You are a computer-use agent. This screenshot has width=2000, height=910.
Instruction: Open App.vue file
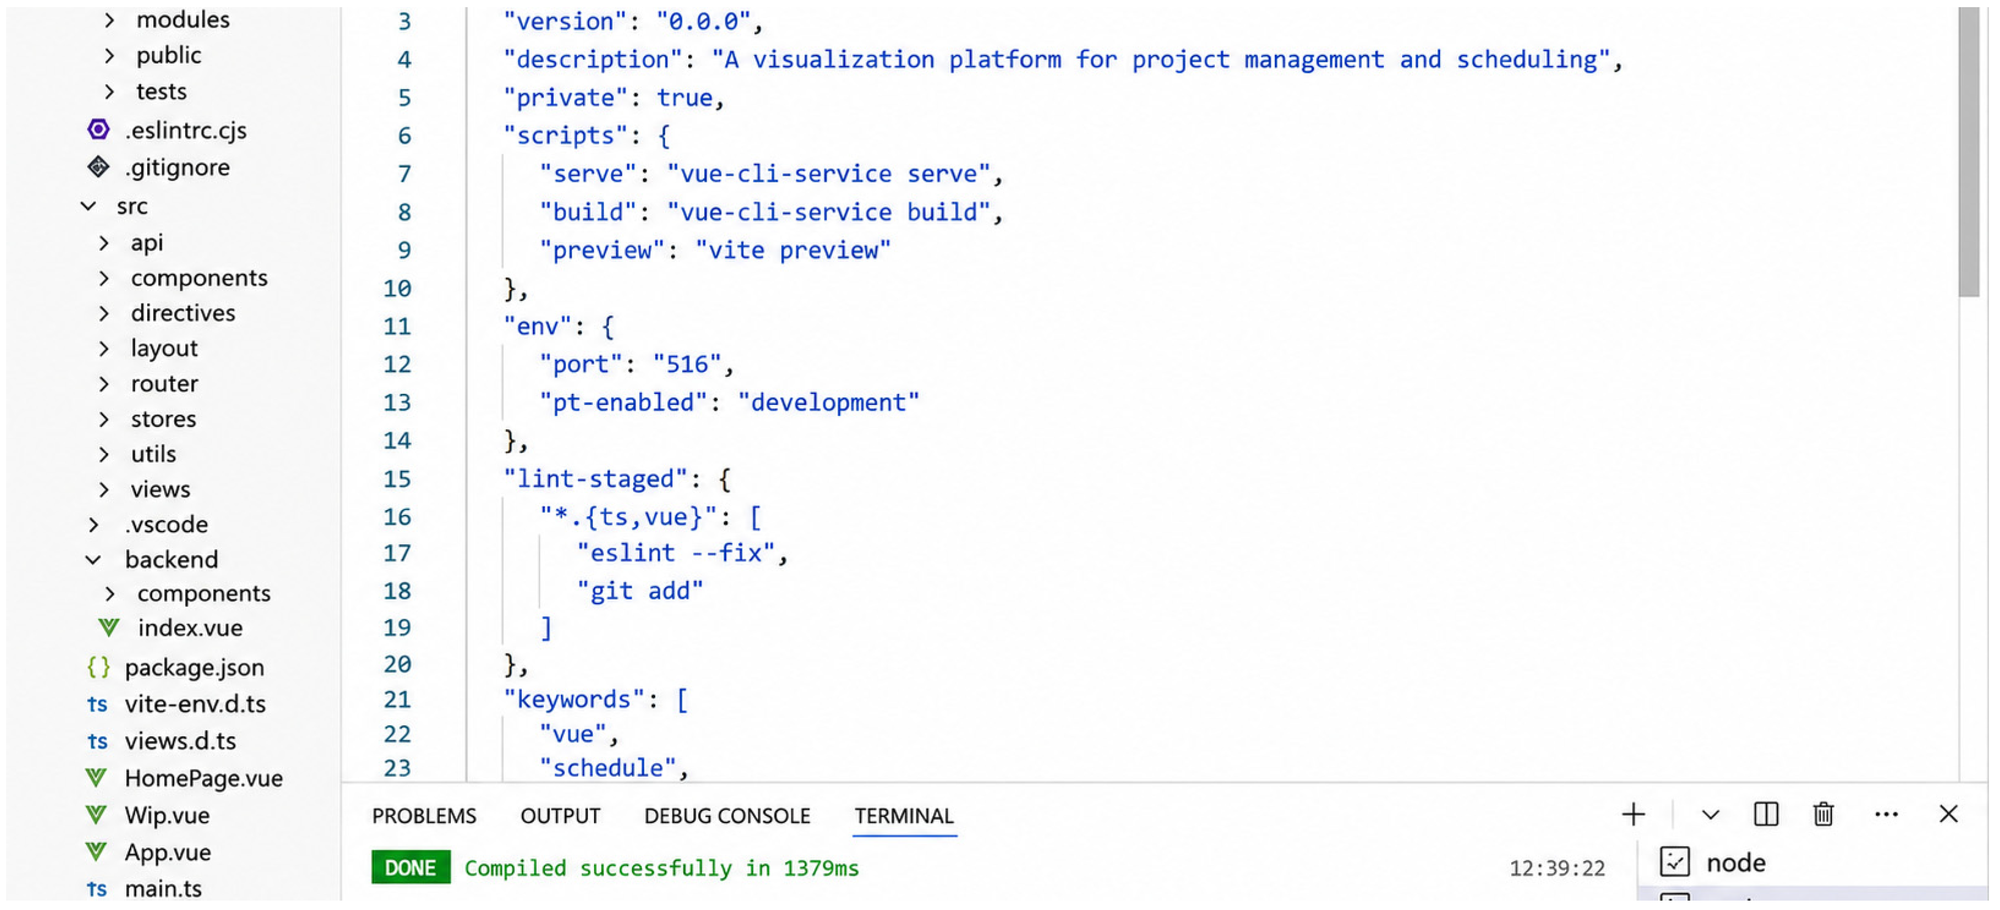tap(168, 853)
